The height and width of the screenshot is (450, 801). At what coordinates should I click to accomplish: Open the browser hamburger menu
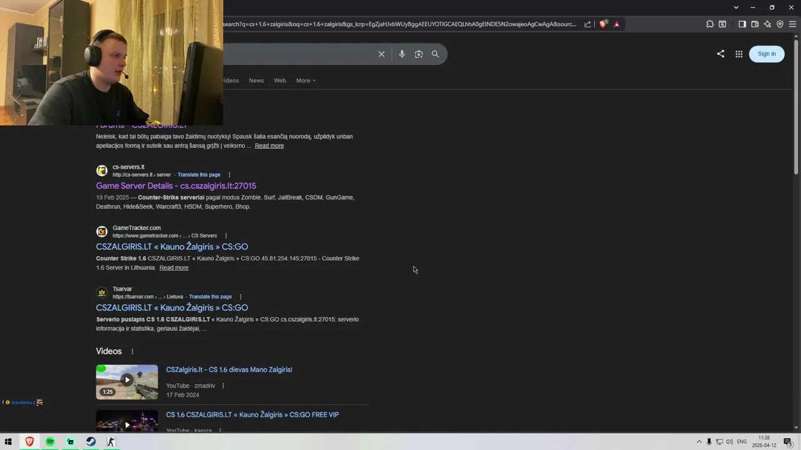point(793,24)
